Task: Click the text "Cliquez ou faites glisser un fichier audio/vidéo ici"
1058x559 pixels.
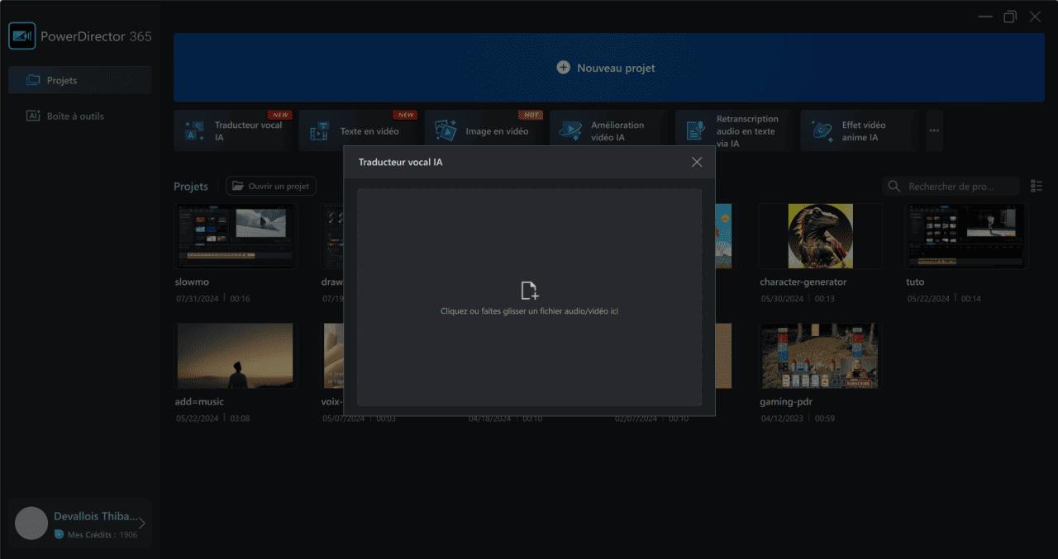Action: point(530,311)
